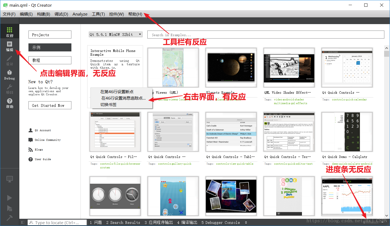Click the User Guide question icon

(31, 159)
